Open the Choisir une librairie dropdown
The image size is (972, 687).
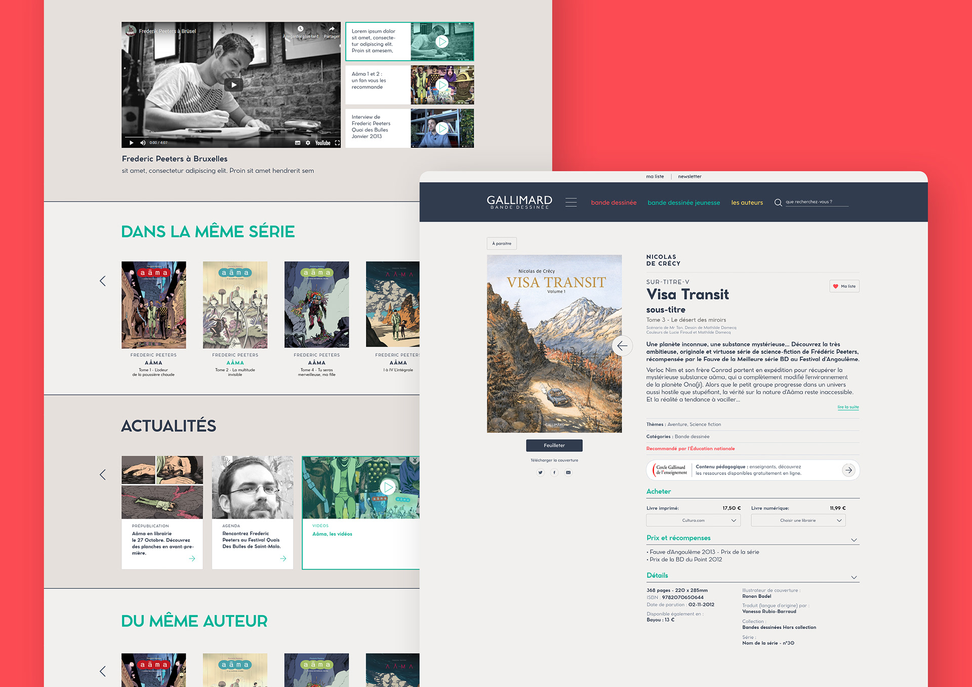(798, 521)
